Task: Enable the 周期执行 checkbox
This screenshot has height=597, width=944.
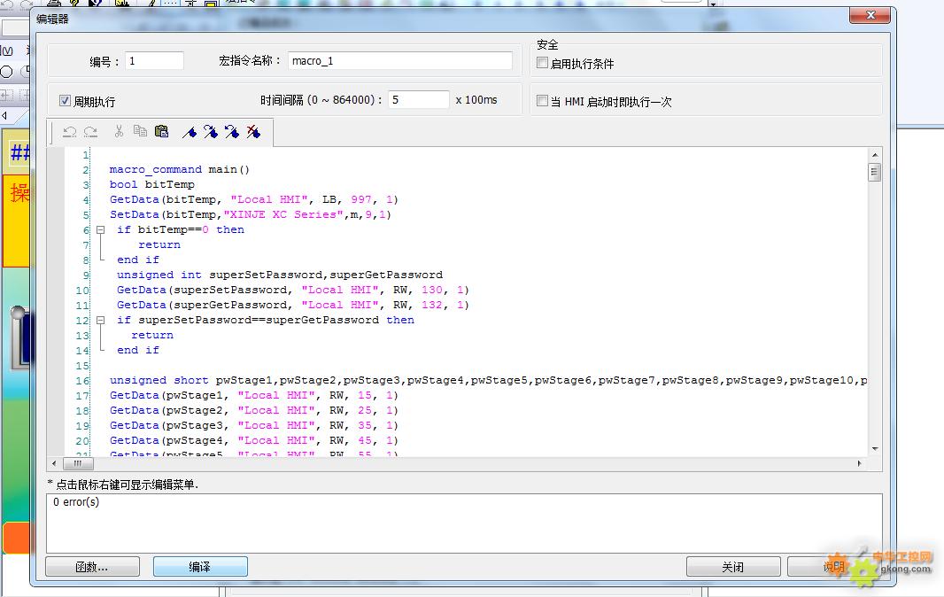Action: (x=65, y=101)
